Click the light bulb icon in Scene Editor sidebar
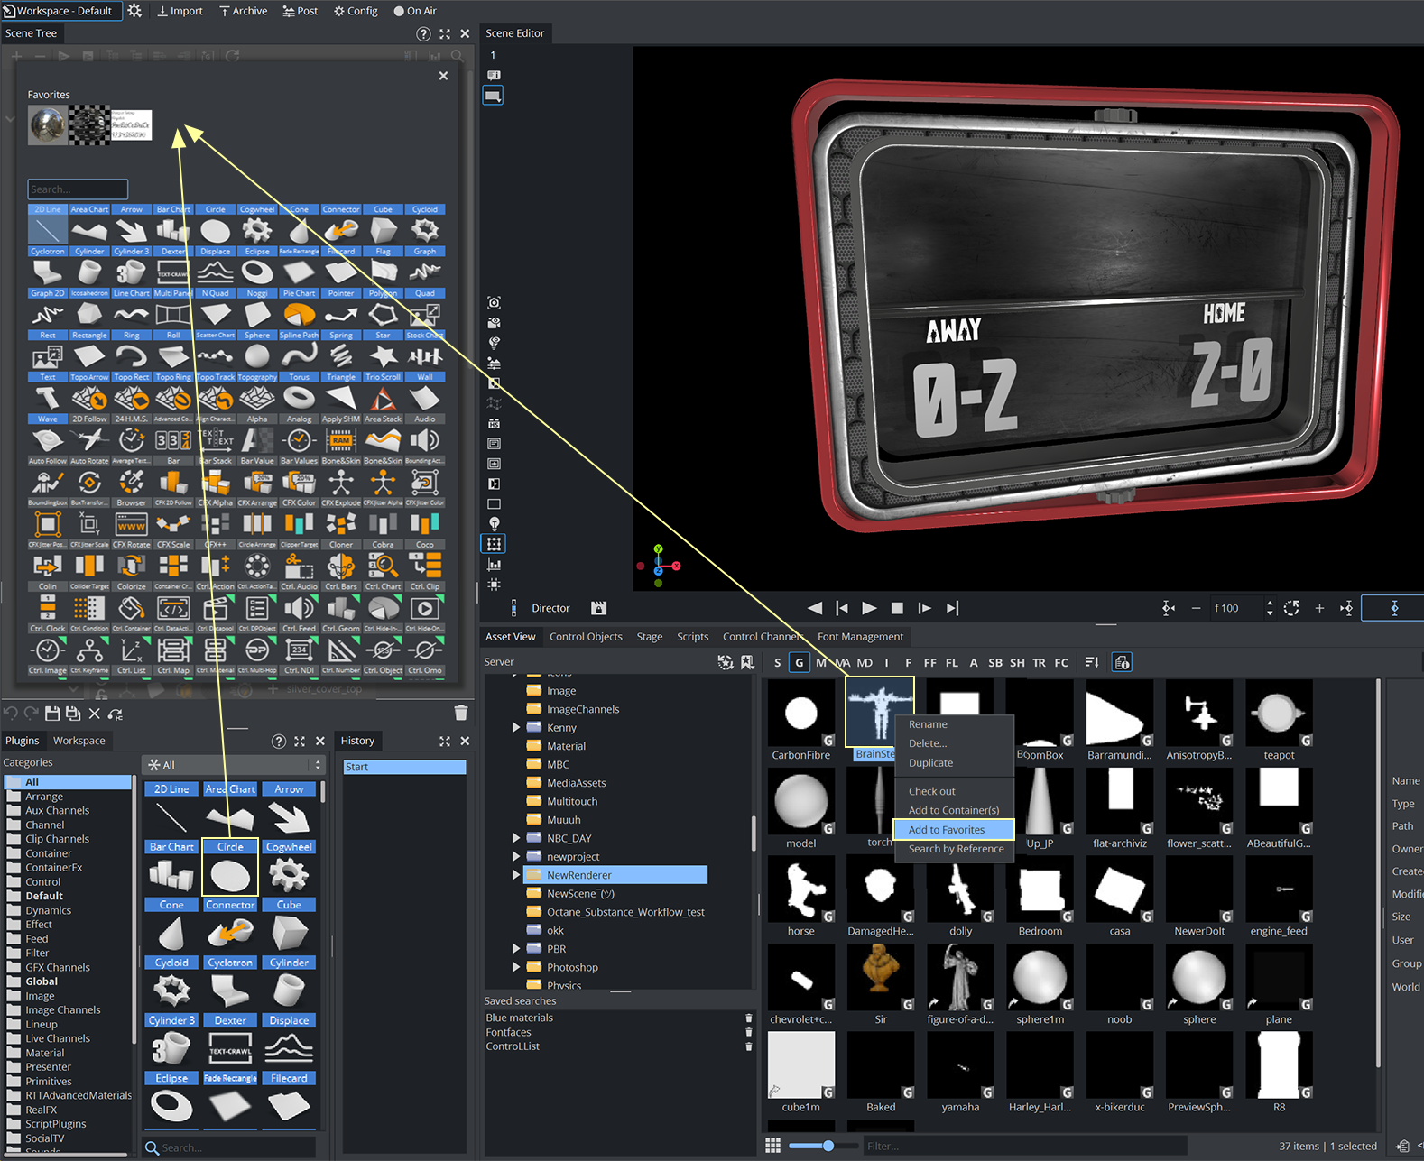 [x=494, y=524]
